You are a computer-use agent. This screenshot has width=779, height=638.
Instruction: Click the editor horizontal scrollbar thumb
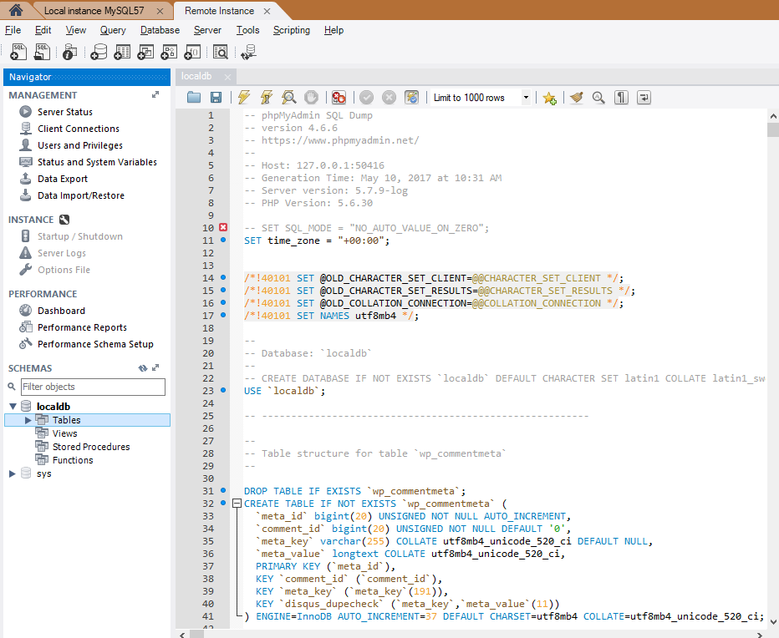point(197,634)
